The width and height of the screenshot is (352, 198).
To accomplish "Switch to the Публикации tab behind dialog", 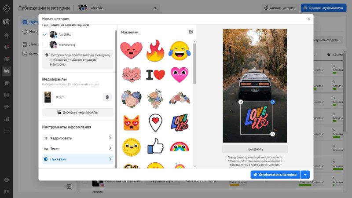I will point(30,22).
